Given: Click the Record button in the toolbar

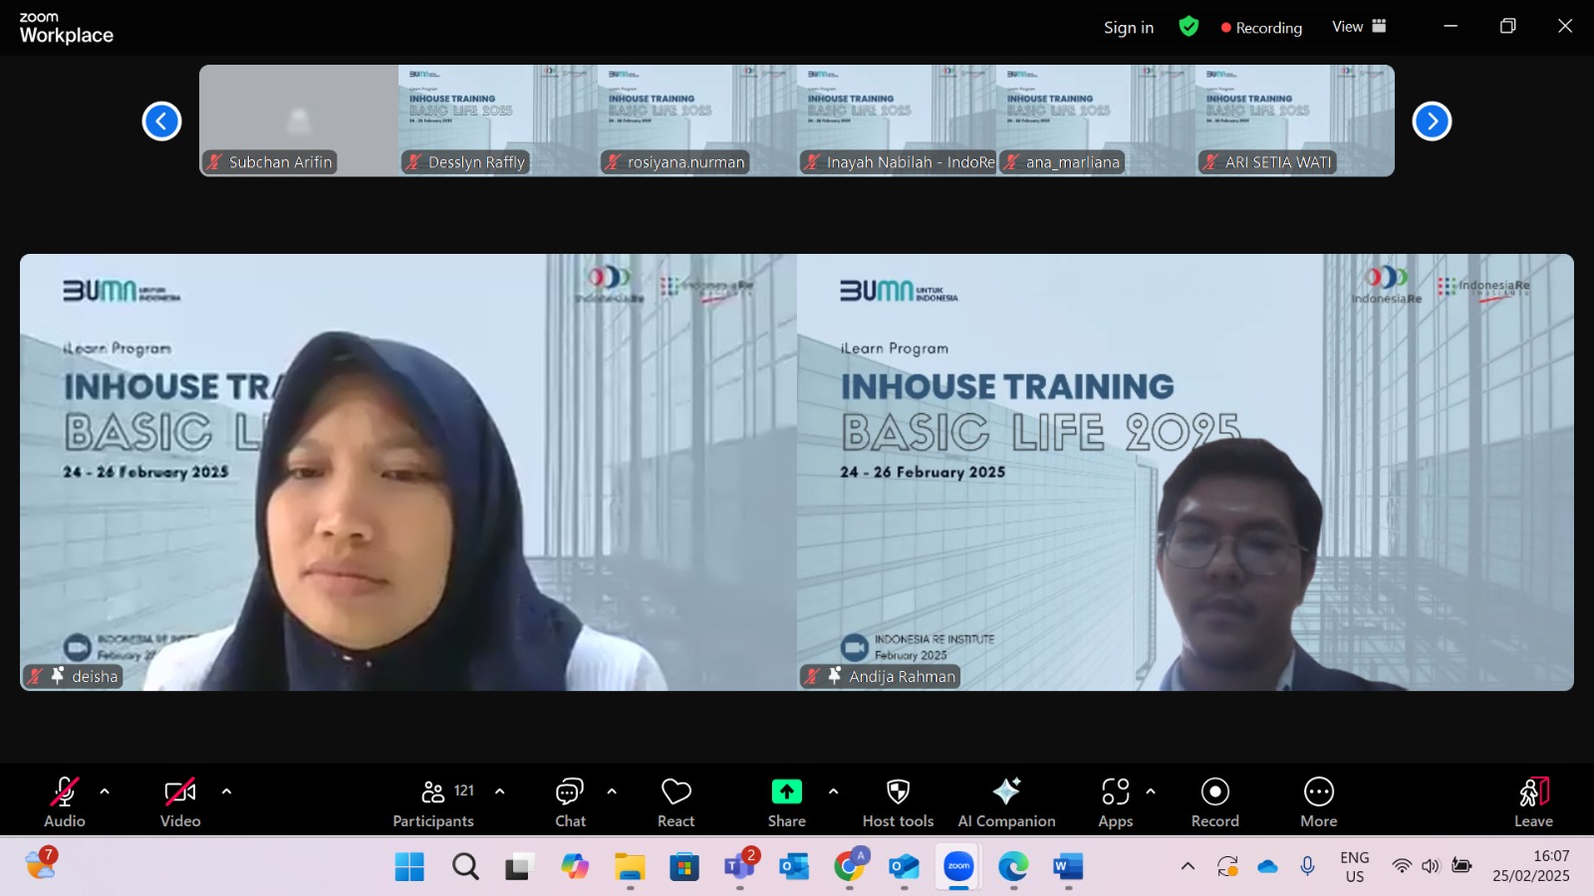Looking at the screenshot, I should (x=1215, y=801).
